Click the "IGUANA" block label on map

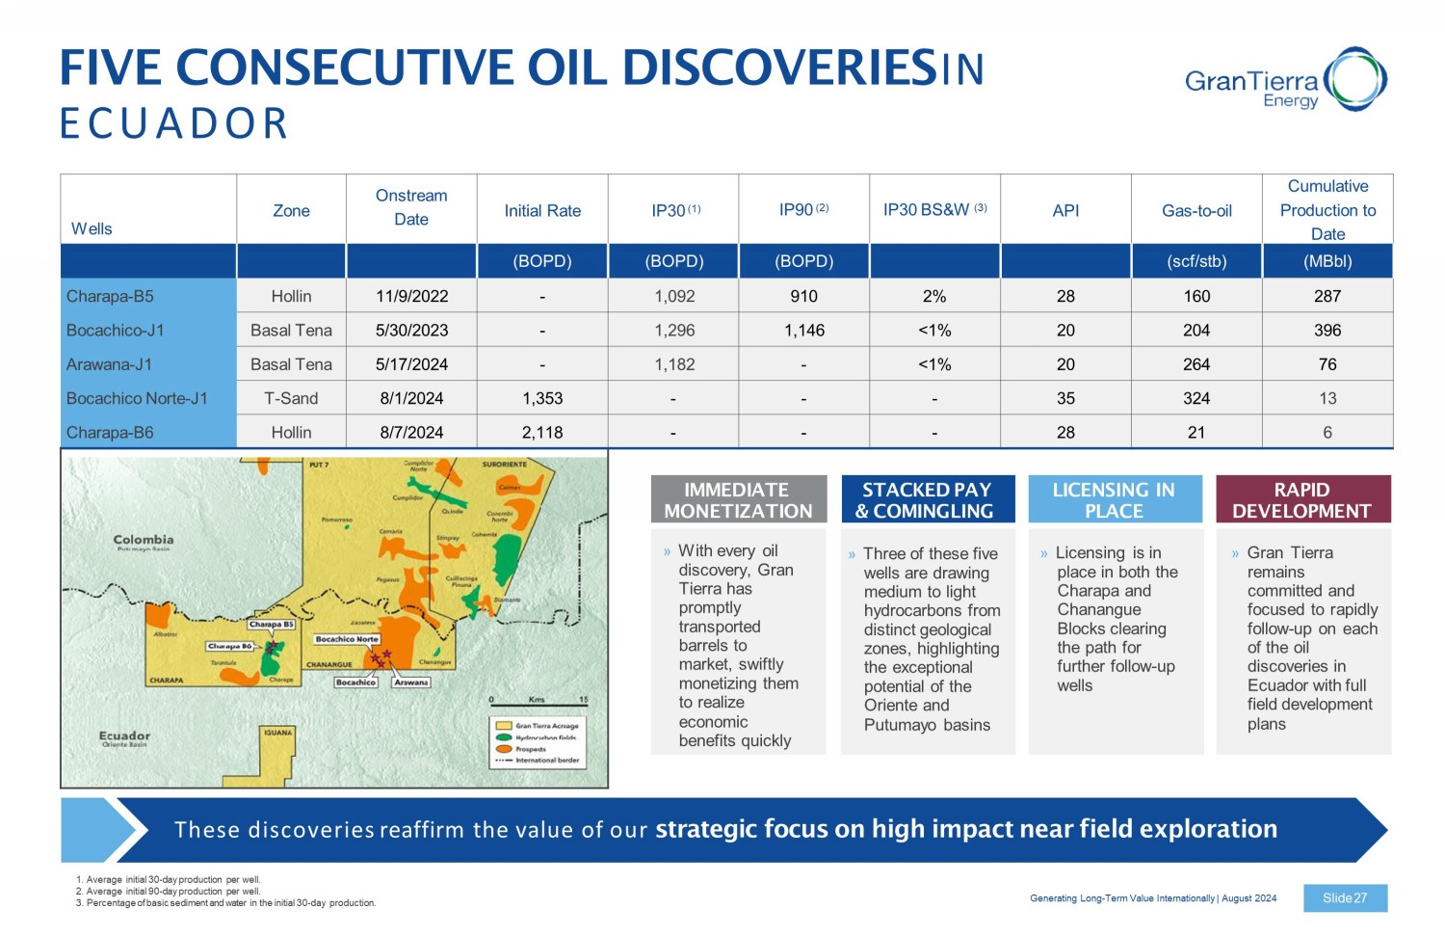point(277,733)
